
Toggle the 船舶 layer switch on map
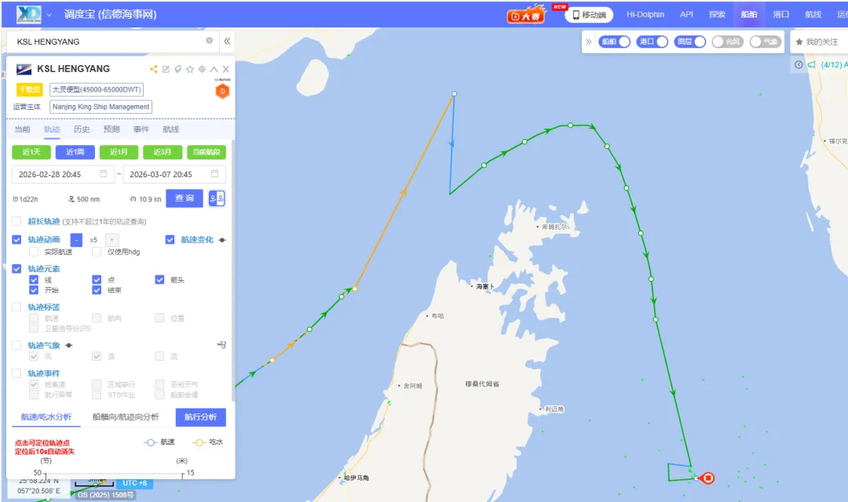[614, 42]
